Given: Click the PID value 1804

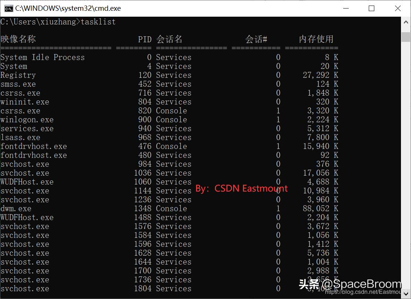Looking at the screenshot, I should (143, 289).
